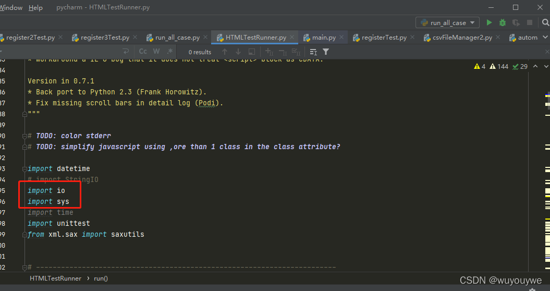Close the HTMLTestRunner.py tab
Screen dimensions: 550x291
coord(292,37)
